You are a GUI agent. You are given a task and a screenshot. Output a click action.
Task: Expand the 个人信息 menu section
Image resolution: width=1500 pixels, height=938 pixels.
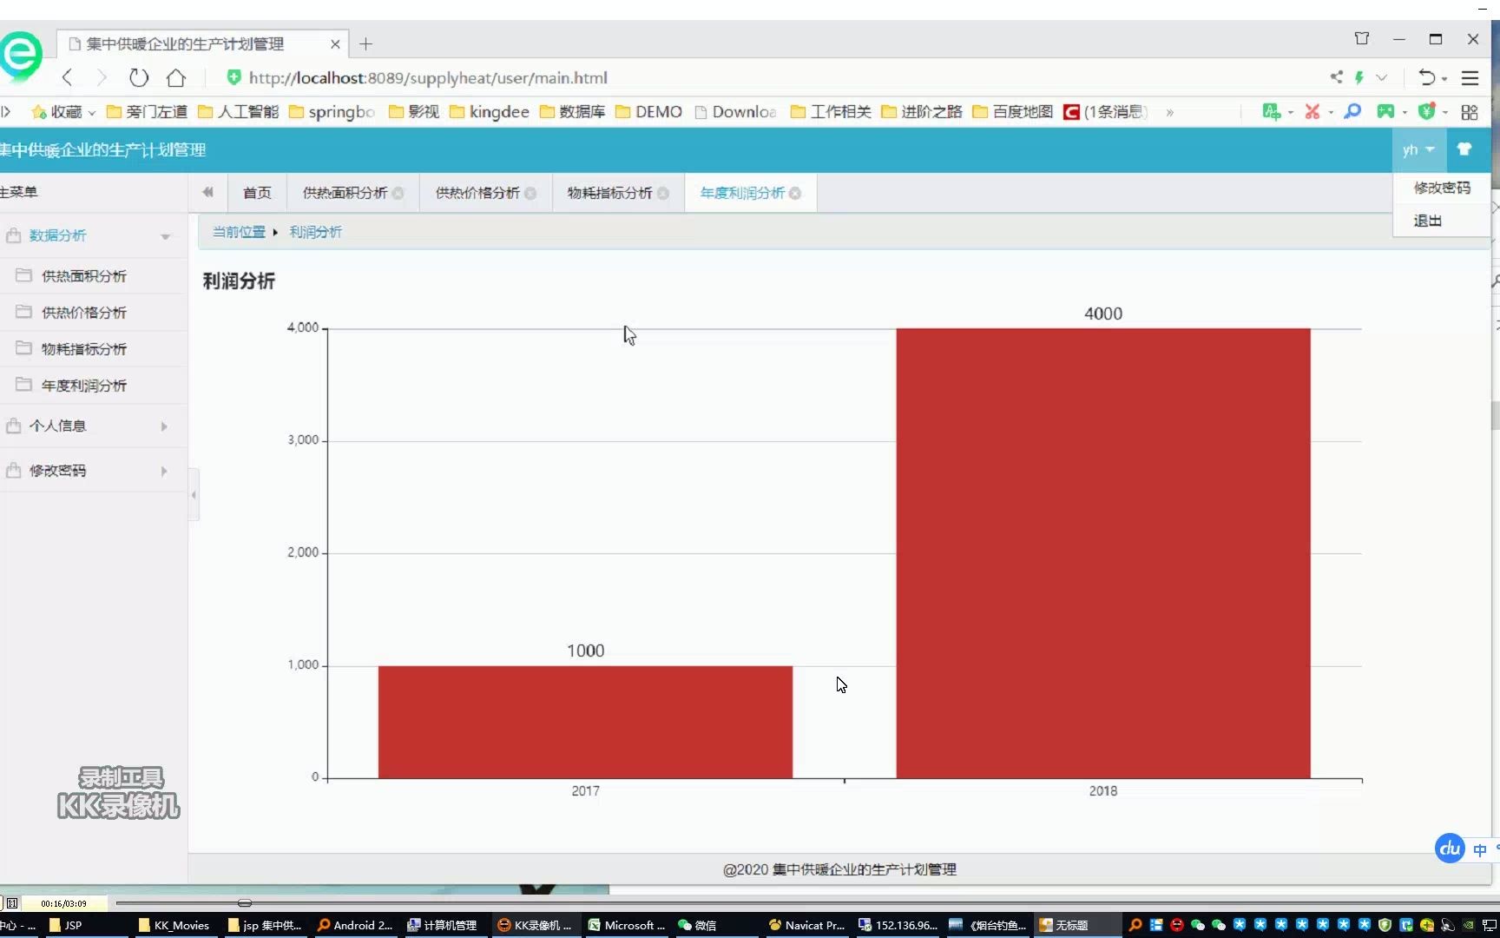[x=93, y=426]
